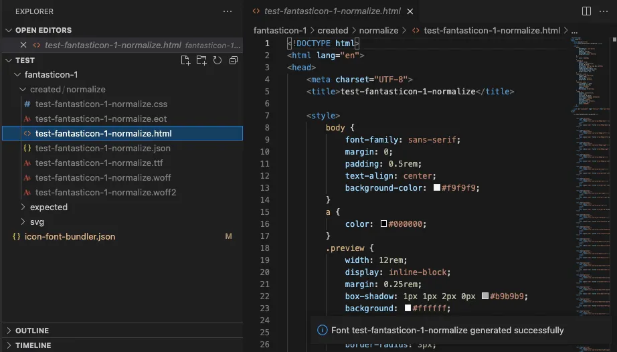The image size is (617, 352).
Task: Collapse the fantasticon-1 folder
Action: 17,75
